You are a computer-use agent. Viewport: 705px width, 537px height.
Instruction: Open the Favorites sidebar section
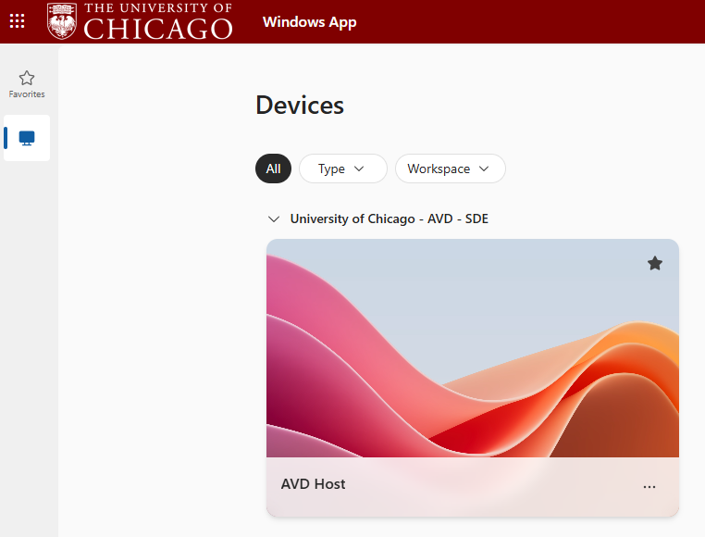(27, 84)
